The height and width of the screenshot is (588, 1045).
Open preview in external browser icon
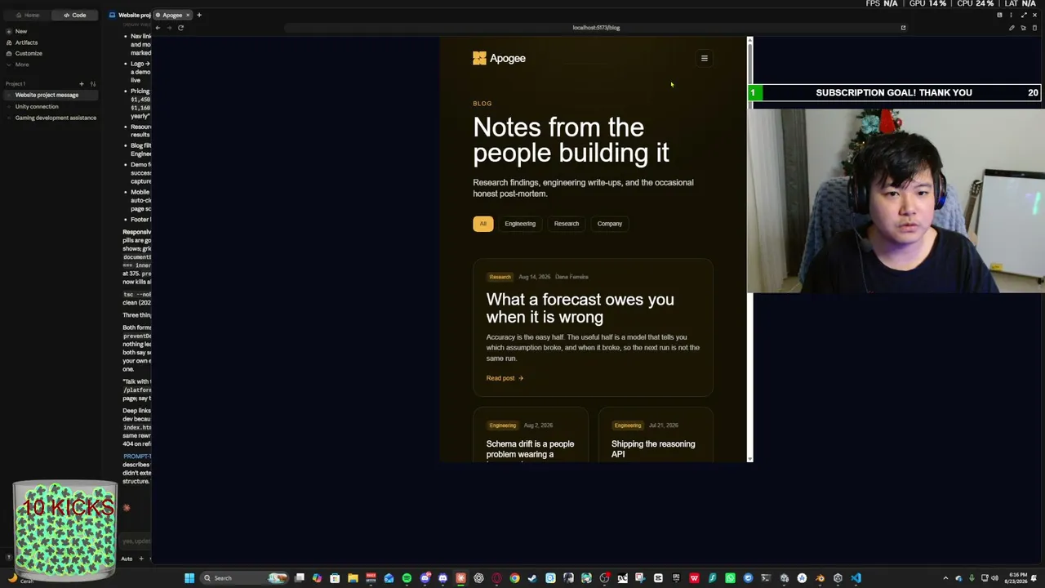point(903,28)
